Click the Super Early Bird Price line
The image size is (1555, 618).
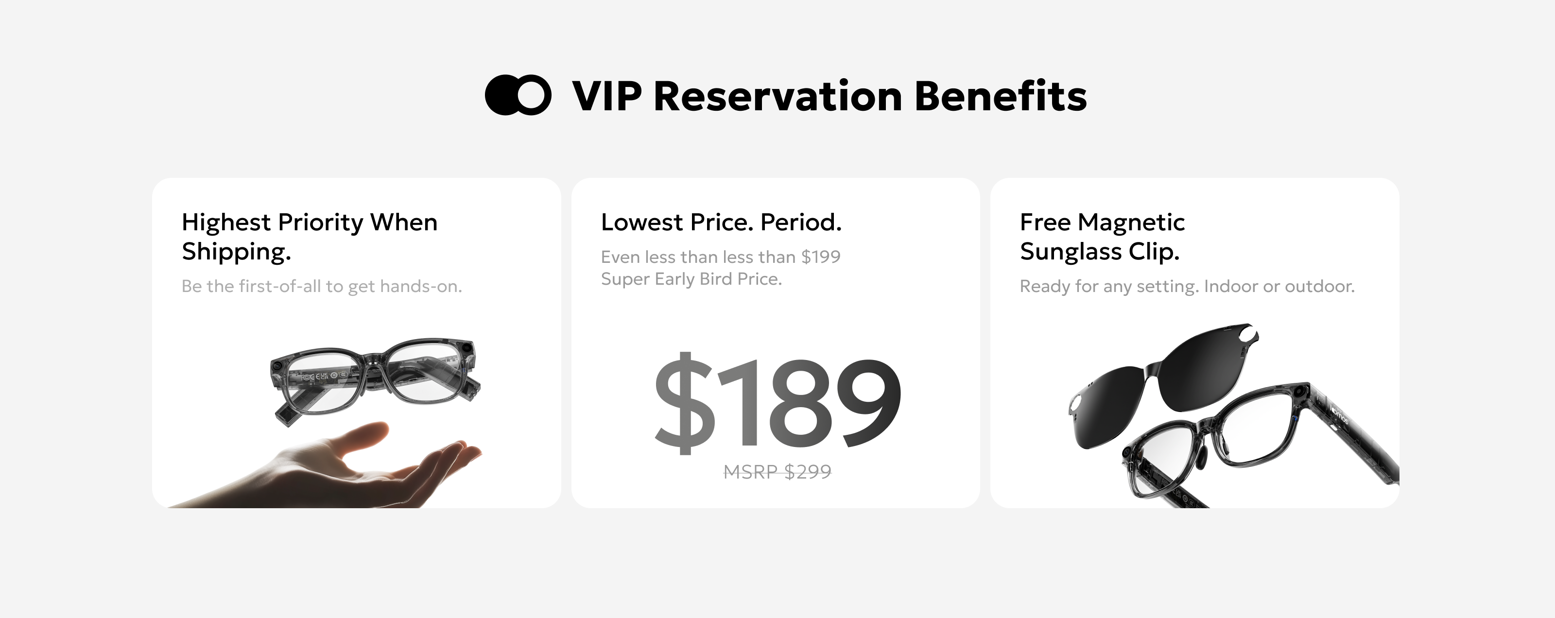click(691, 279)
